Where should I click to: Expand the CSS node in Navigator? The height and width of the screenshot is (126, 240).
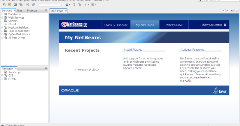pos(2,76)
